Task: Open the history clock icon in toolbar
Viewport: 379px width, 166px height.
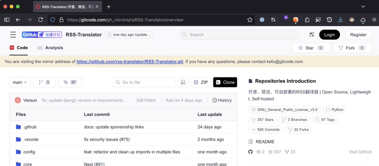Action: point(329,20)
